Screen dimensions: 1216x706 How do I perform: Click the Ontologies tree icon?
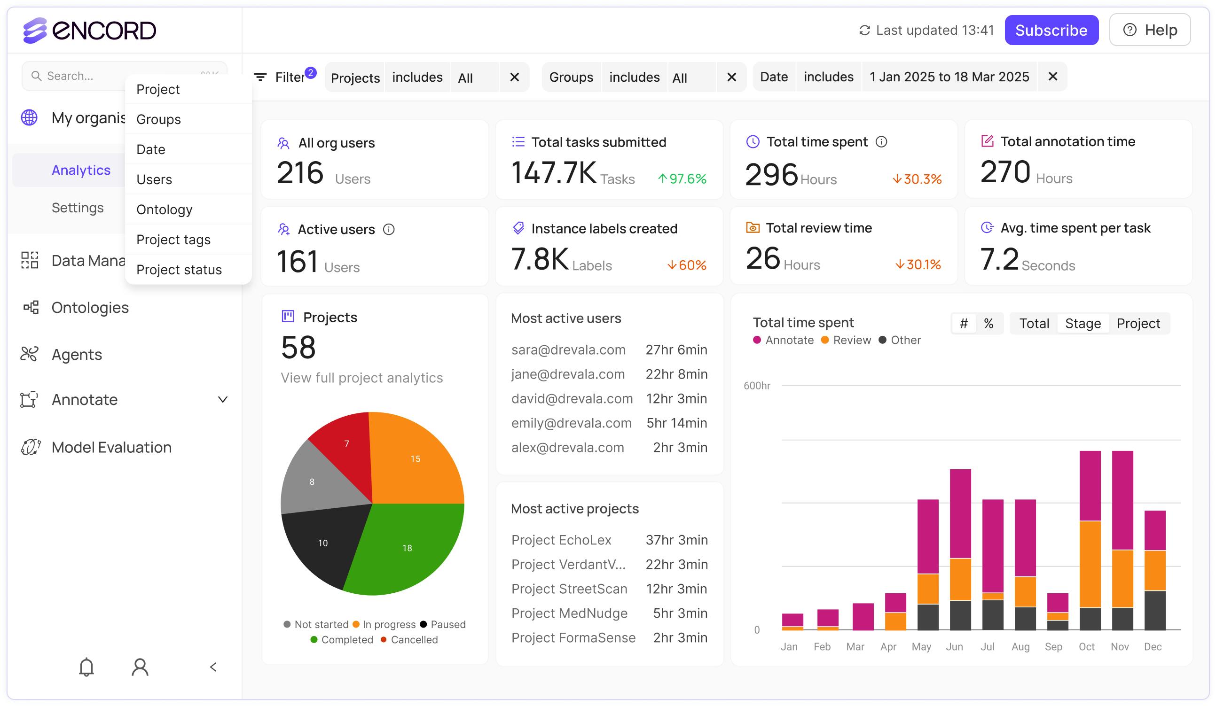coord(31,307)
